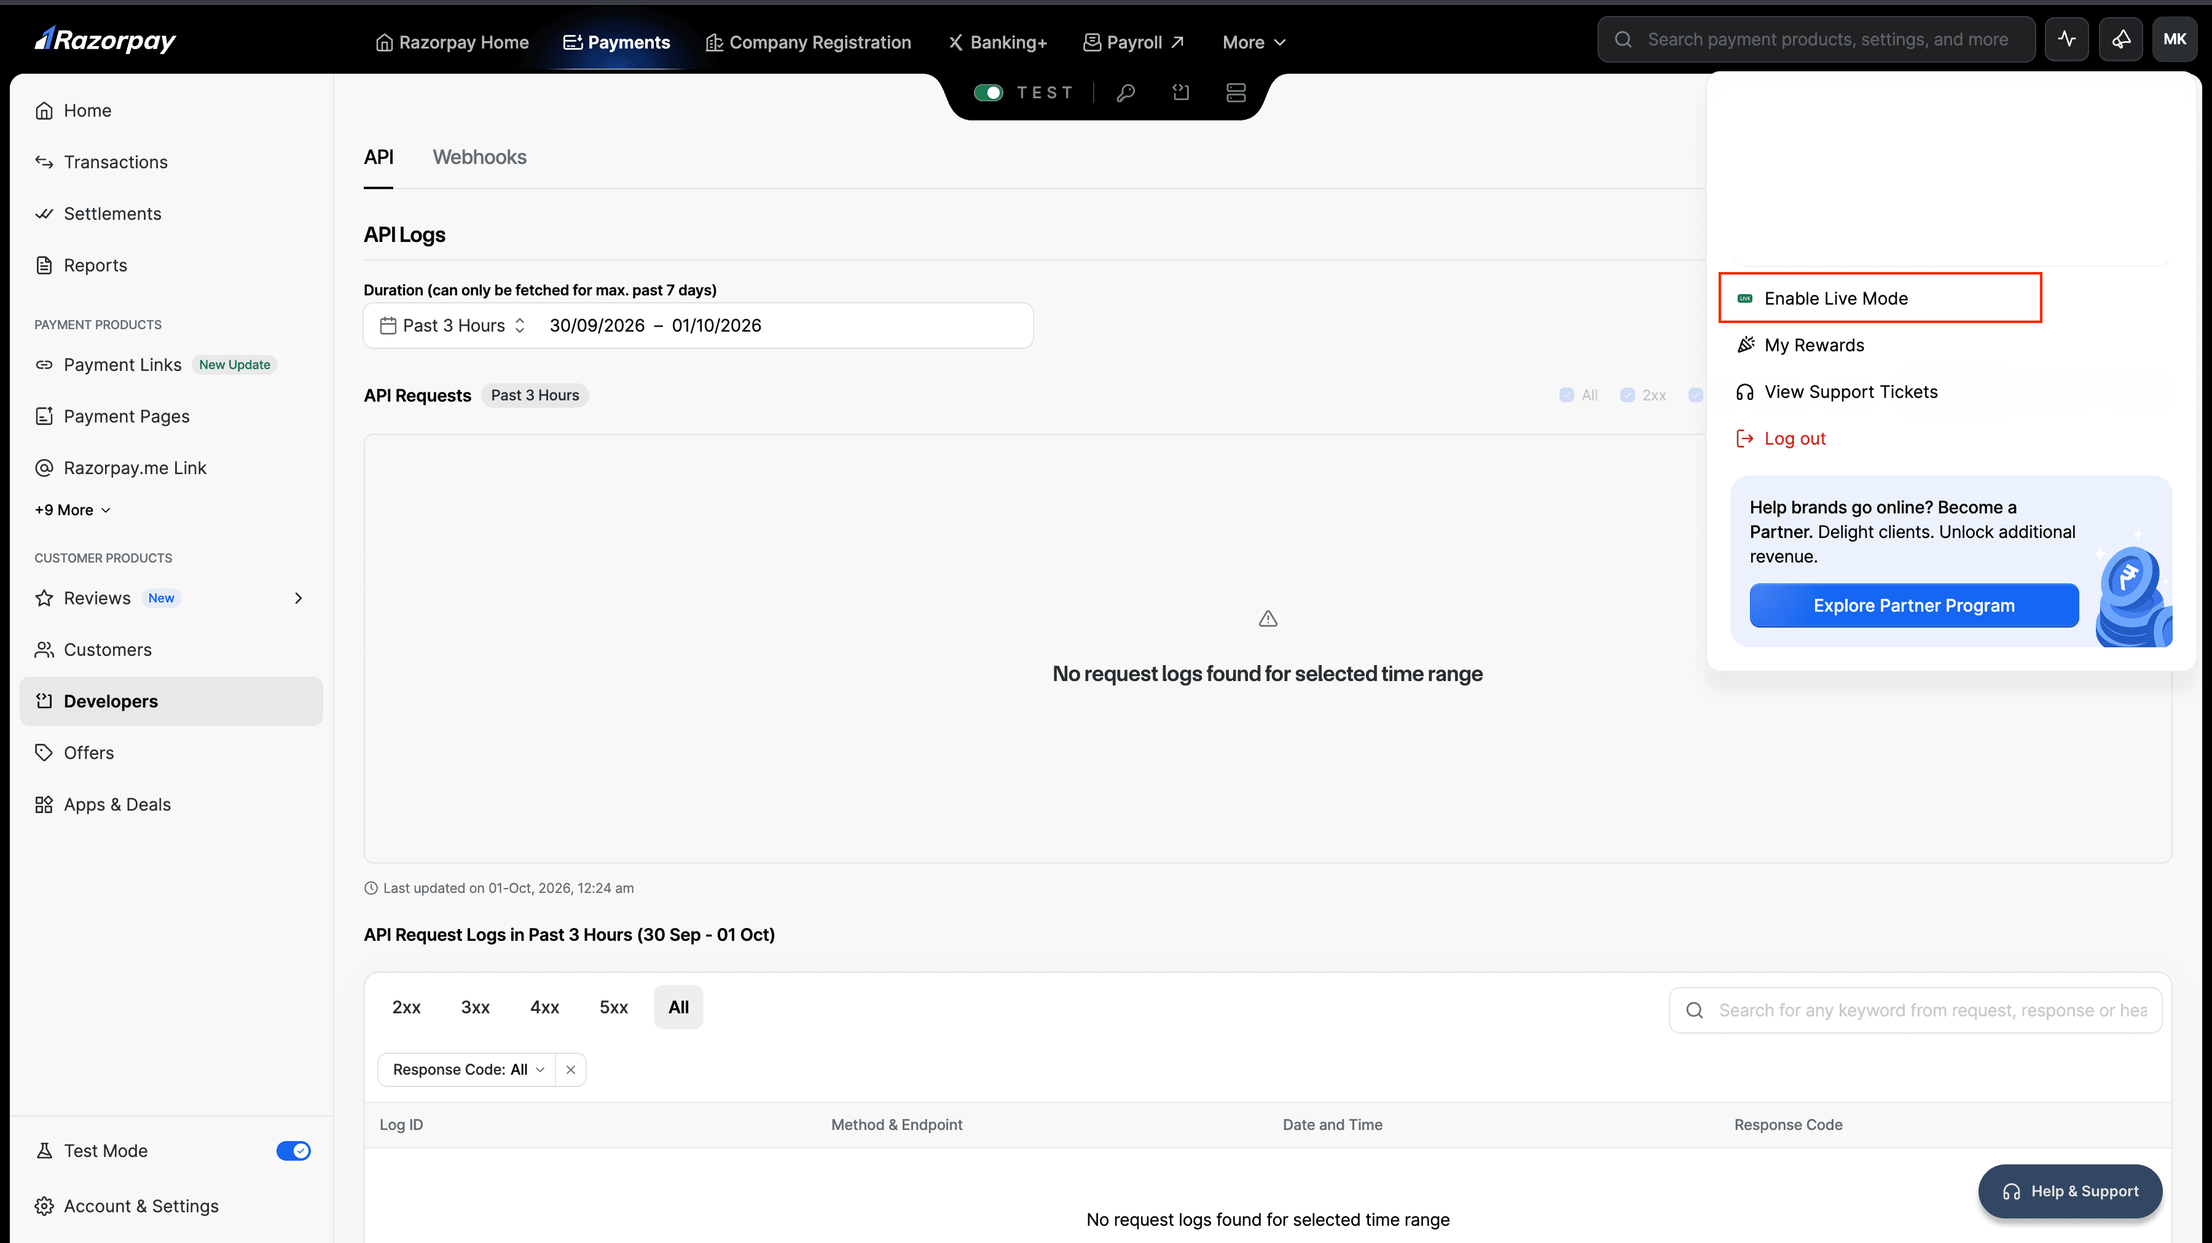Select Developers in the sidebar

171,701
